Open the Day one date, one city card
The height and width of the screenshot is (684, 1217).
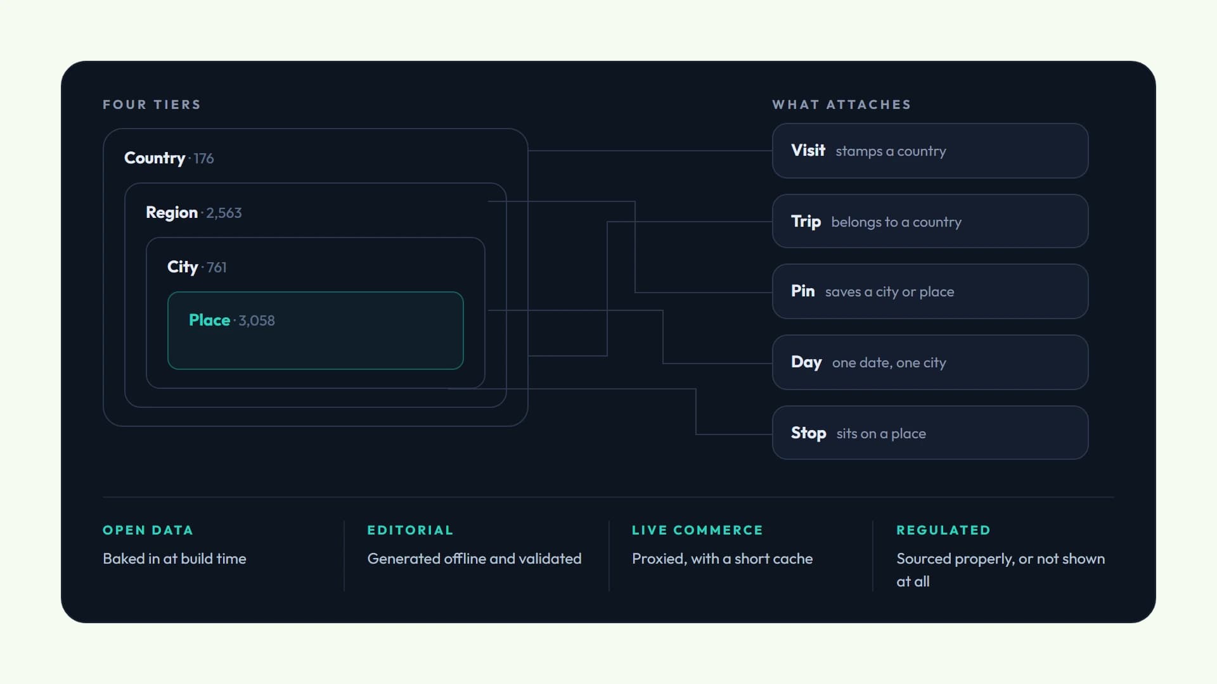930,362
